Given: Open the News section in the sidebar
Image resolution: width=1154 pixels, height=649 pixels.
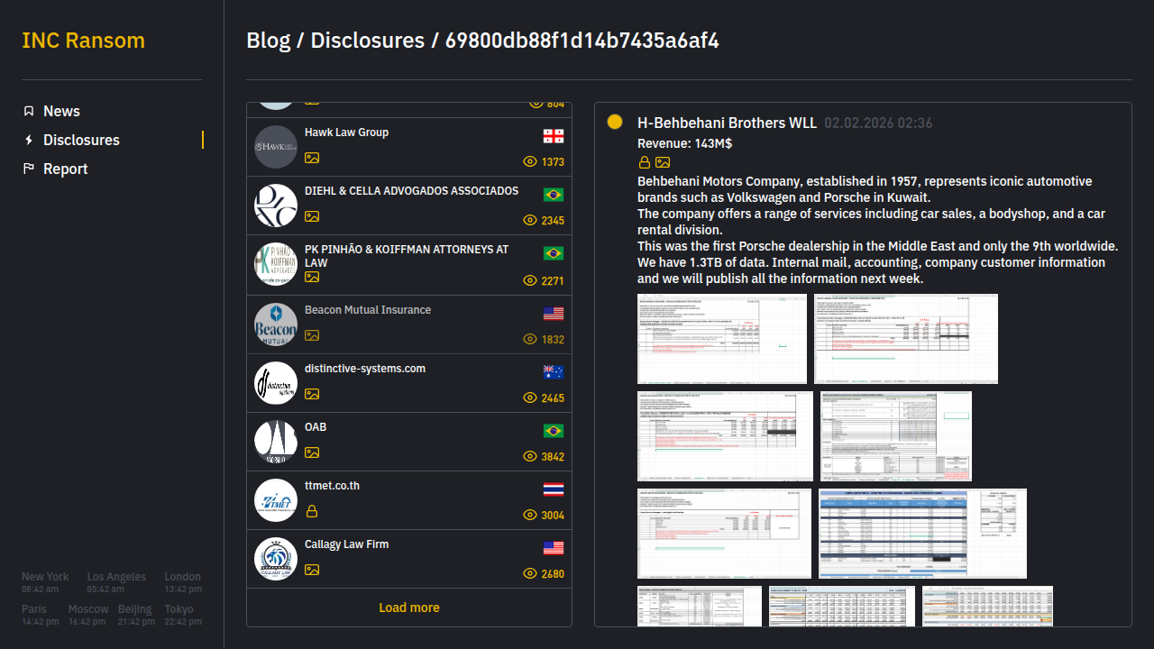Looking at the screenshot, I should point(61,111).
